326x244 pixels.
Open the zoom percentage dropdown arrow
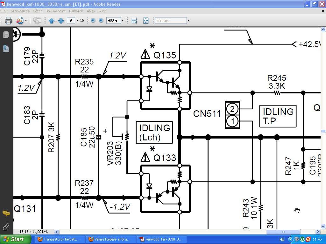(x=122, y=20)
